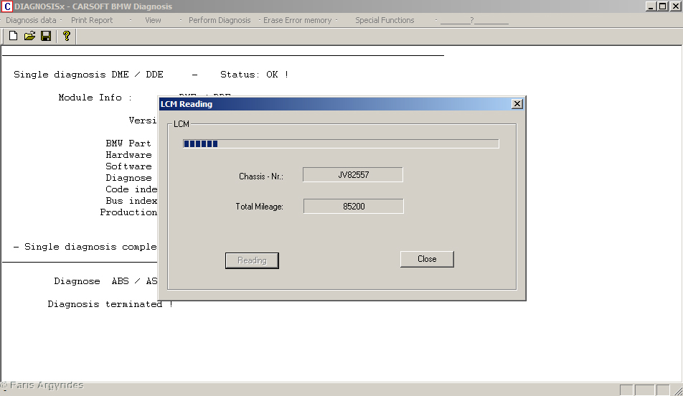Click the 'Total Mileage:' label
Screen dimensions: 683x396
coord(259,207)
